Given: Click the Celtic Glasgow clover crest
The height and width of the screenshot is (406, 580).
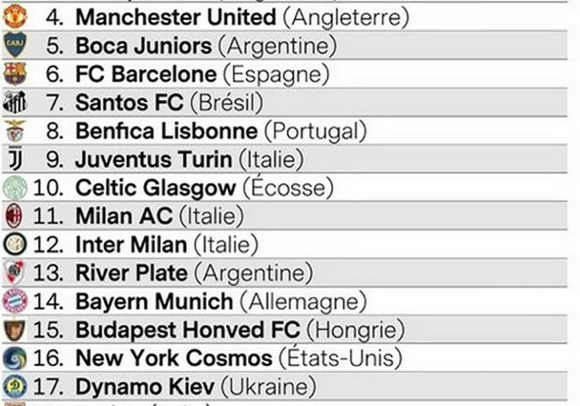Looking at the screenshot, I should pyautogui.click(x=15, y=188).
